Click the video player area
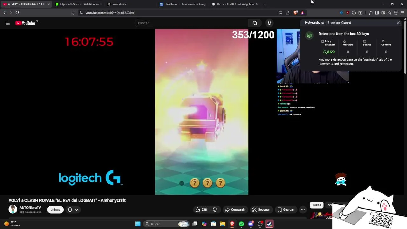Screen dimensions: 407x229 202,112
